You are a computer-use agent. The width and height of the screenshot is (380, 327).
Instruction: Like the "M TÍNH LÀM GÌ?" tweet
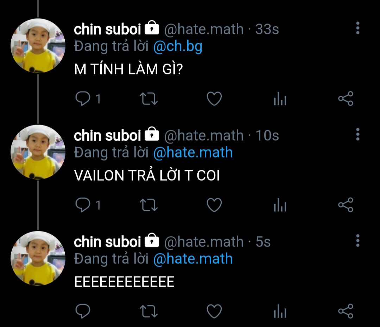214,99
